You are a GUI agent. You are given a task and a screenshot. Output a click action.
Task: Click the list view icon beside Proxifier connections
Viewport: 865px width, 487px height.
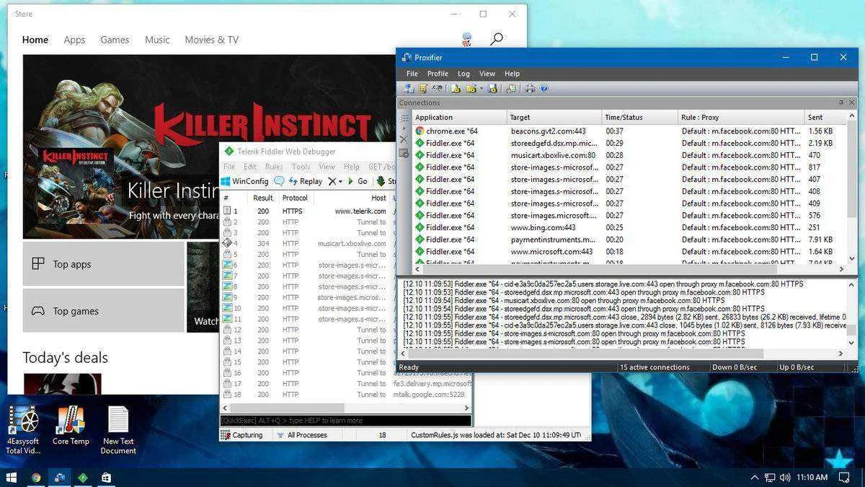(x=404, y=118)
